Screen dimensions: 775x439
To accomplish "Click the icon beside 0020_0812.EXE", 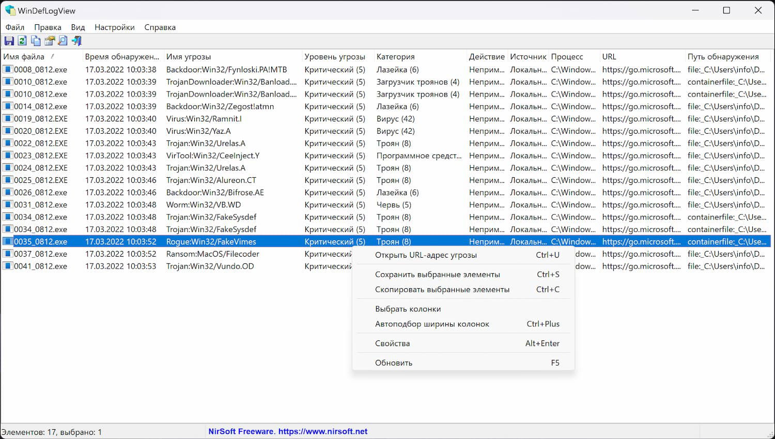I will [x=8, y=131].
